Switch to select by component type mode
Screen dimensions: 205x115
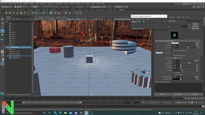(37, 7)
